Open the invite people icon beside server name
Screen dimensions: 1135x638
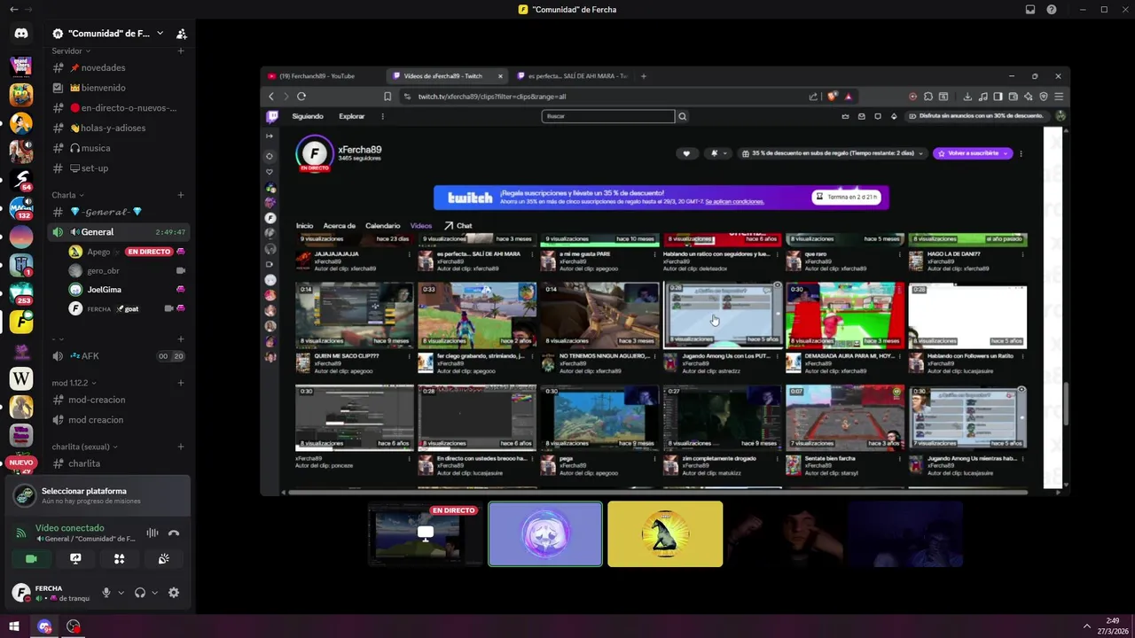pyautogui.click(x=182, y=34)
